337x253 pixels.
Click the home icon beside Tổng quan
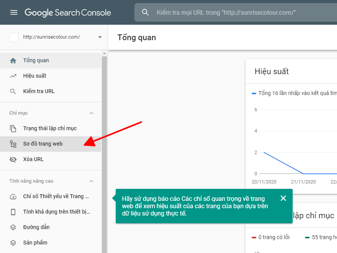[x=13, y=61]
